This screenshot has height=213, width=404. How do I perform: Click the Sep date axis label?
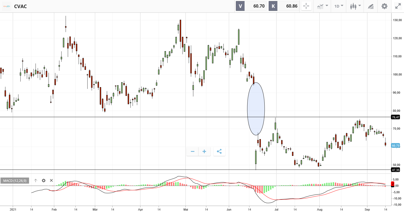[367, 209]
